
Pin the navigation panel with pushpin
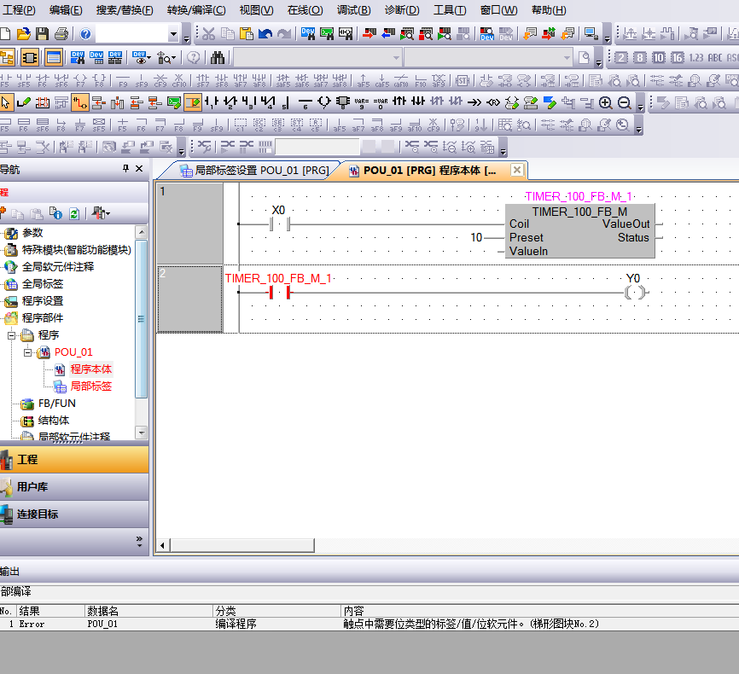pyautogui.click(x=126, y=169)
